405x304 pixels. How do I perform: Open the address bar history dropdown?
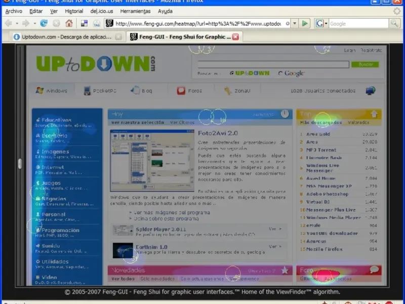pos(295,23)
